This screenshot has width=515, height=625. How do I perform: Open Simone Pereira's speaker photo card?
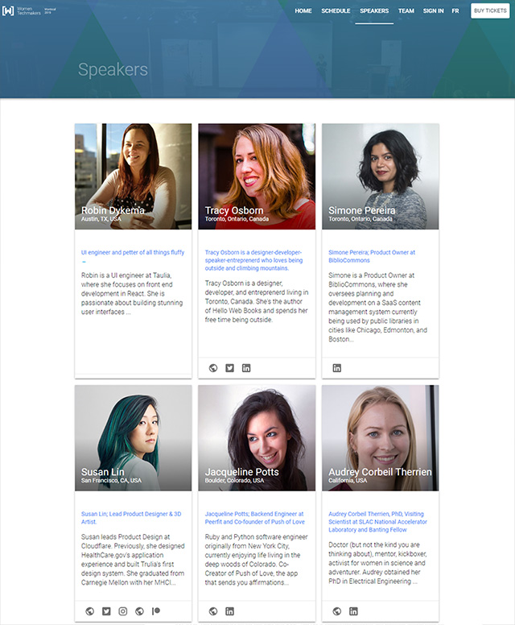[381, 176]
